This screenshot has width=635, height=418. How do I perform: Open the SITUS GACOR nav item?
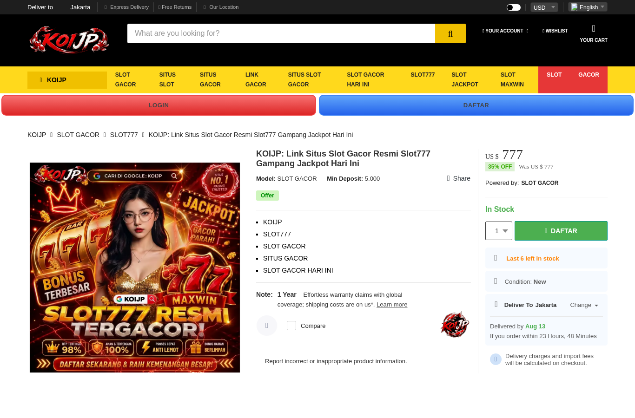[x=210, y=80]
